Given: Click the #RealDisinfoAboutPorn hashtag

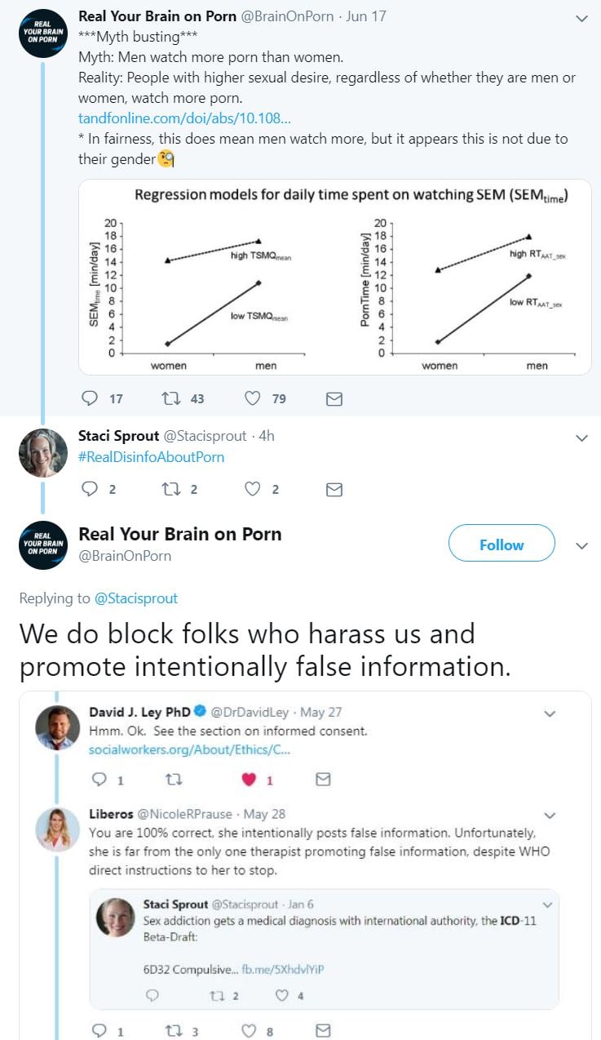Looking at the screenshot, I should pos(151,457).
